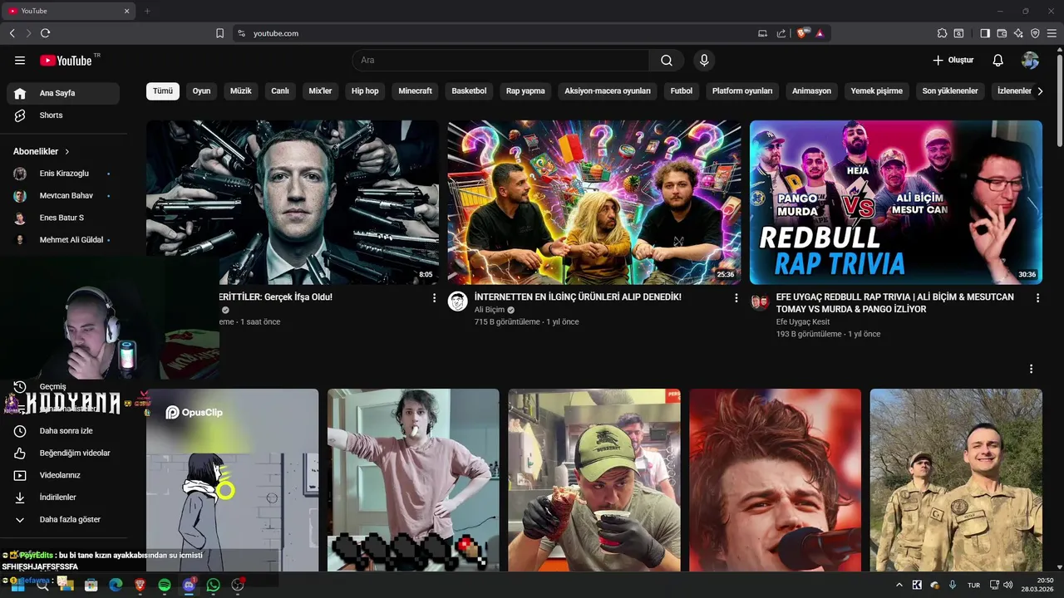Go to Ana Sayfa in sidebar
The image size is (1064, 598).
point(63,93)
